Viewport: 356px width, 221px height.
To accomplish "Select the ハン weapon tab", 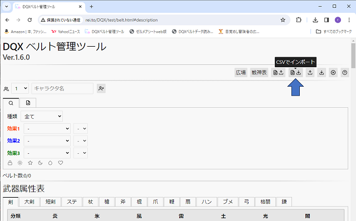I will pos(206,202).
